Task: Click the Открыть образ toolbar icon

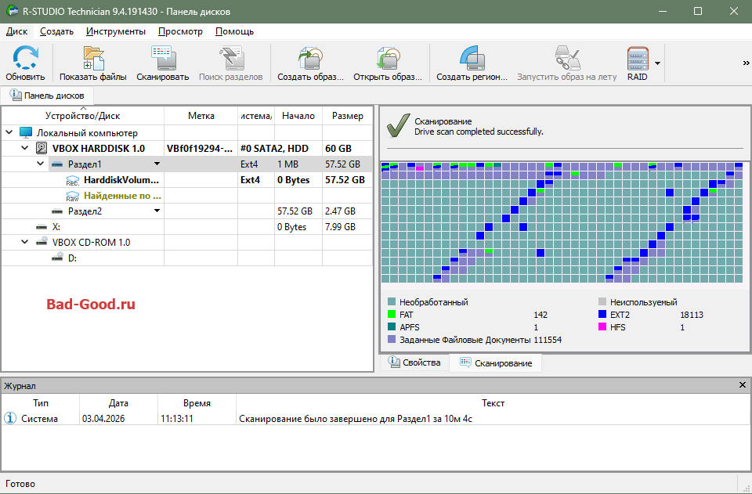Action: (x=387, y=59)
